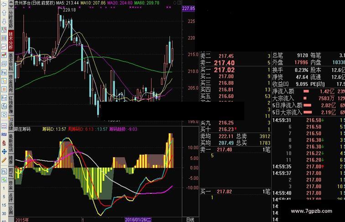Click the 银庄筹码 indicator name
The image size is (345, 222).
tap(22, 129)
